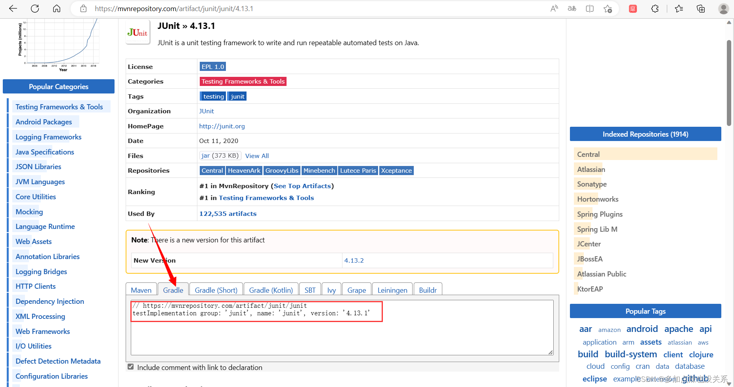
Task: Click the browser back arrow
Action: pyautogui.click(x=13, y=9)
